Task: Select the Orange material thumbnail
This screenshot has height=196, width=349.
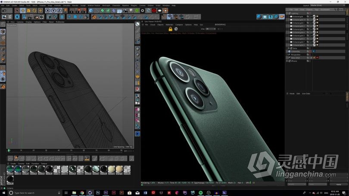Action: click(x=119, y=170)
